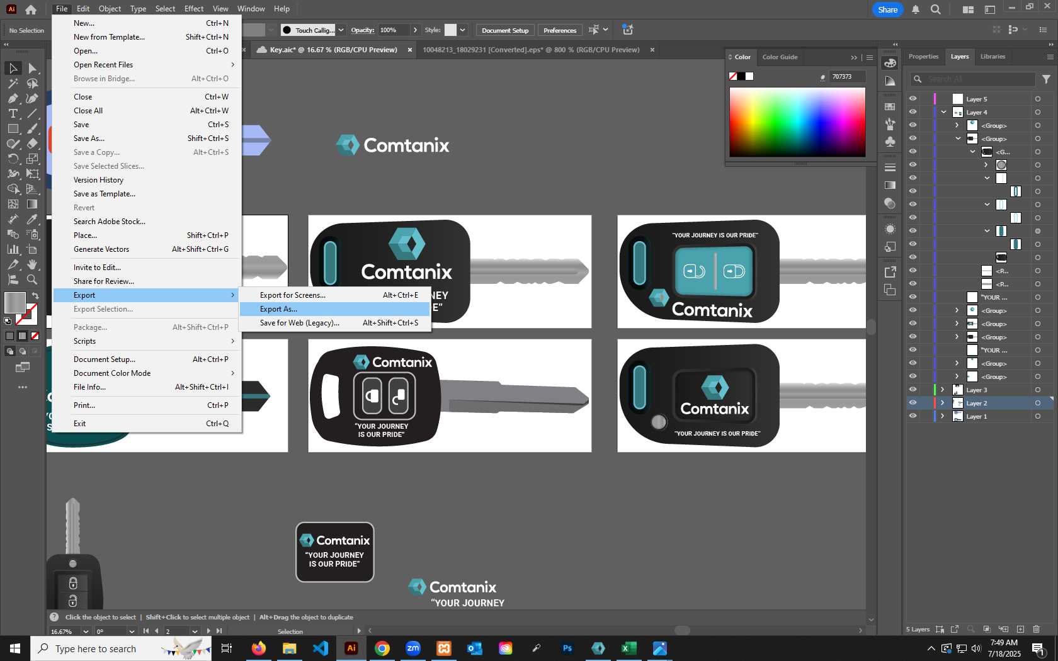Click the Share button
This screenshot has height=661, width=1058.
[x=887, y=9]
